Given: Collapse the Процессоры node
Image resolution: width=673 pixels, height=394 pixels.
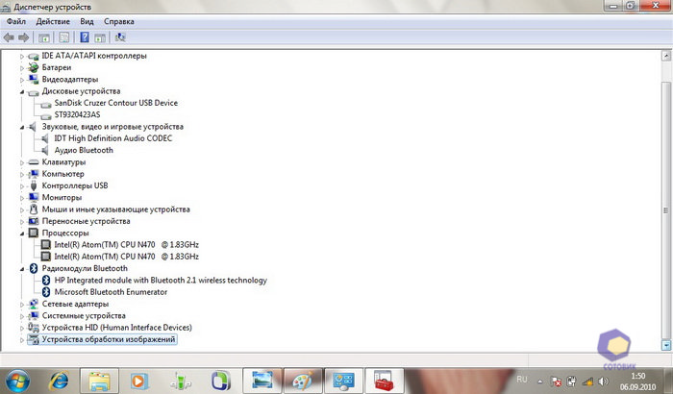Looking at the screenshot, I should 21,234.
